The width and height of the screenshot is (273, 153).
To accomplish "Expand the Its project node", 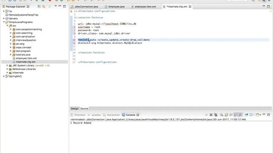I will point(4,11).
